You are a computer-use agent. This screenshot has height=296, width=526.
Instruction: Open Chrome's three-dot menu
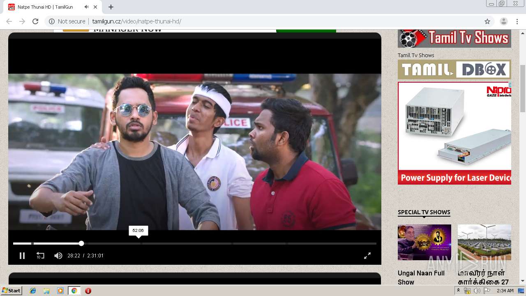517,21
